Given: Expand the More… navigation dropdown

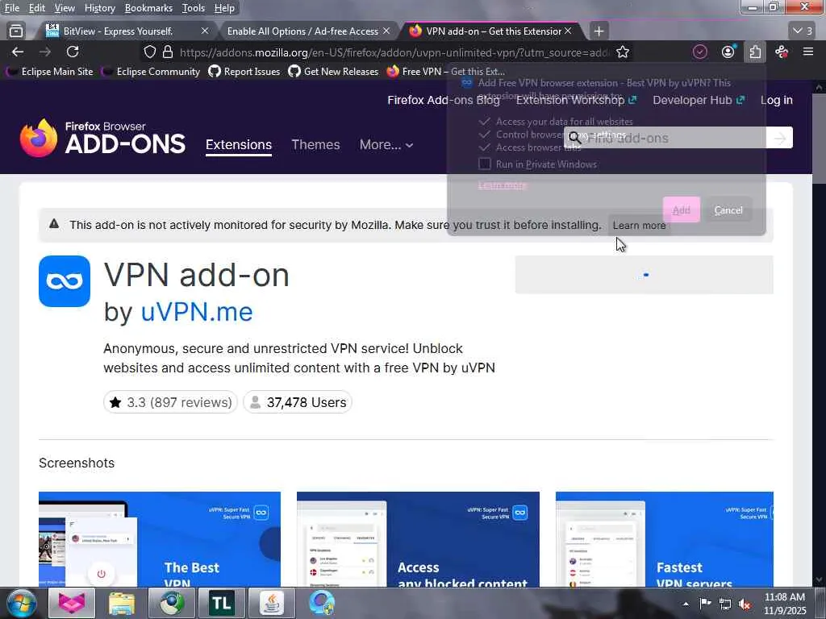Looking at the screenshot, I should 386,145.
